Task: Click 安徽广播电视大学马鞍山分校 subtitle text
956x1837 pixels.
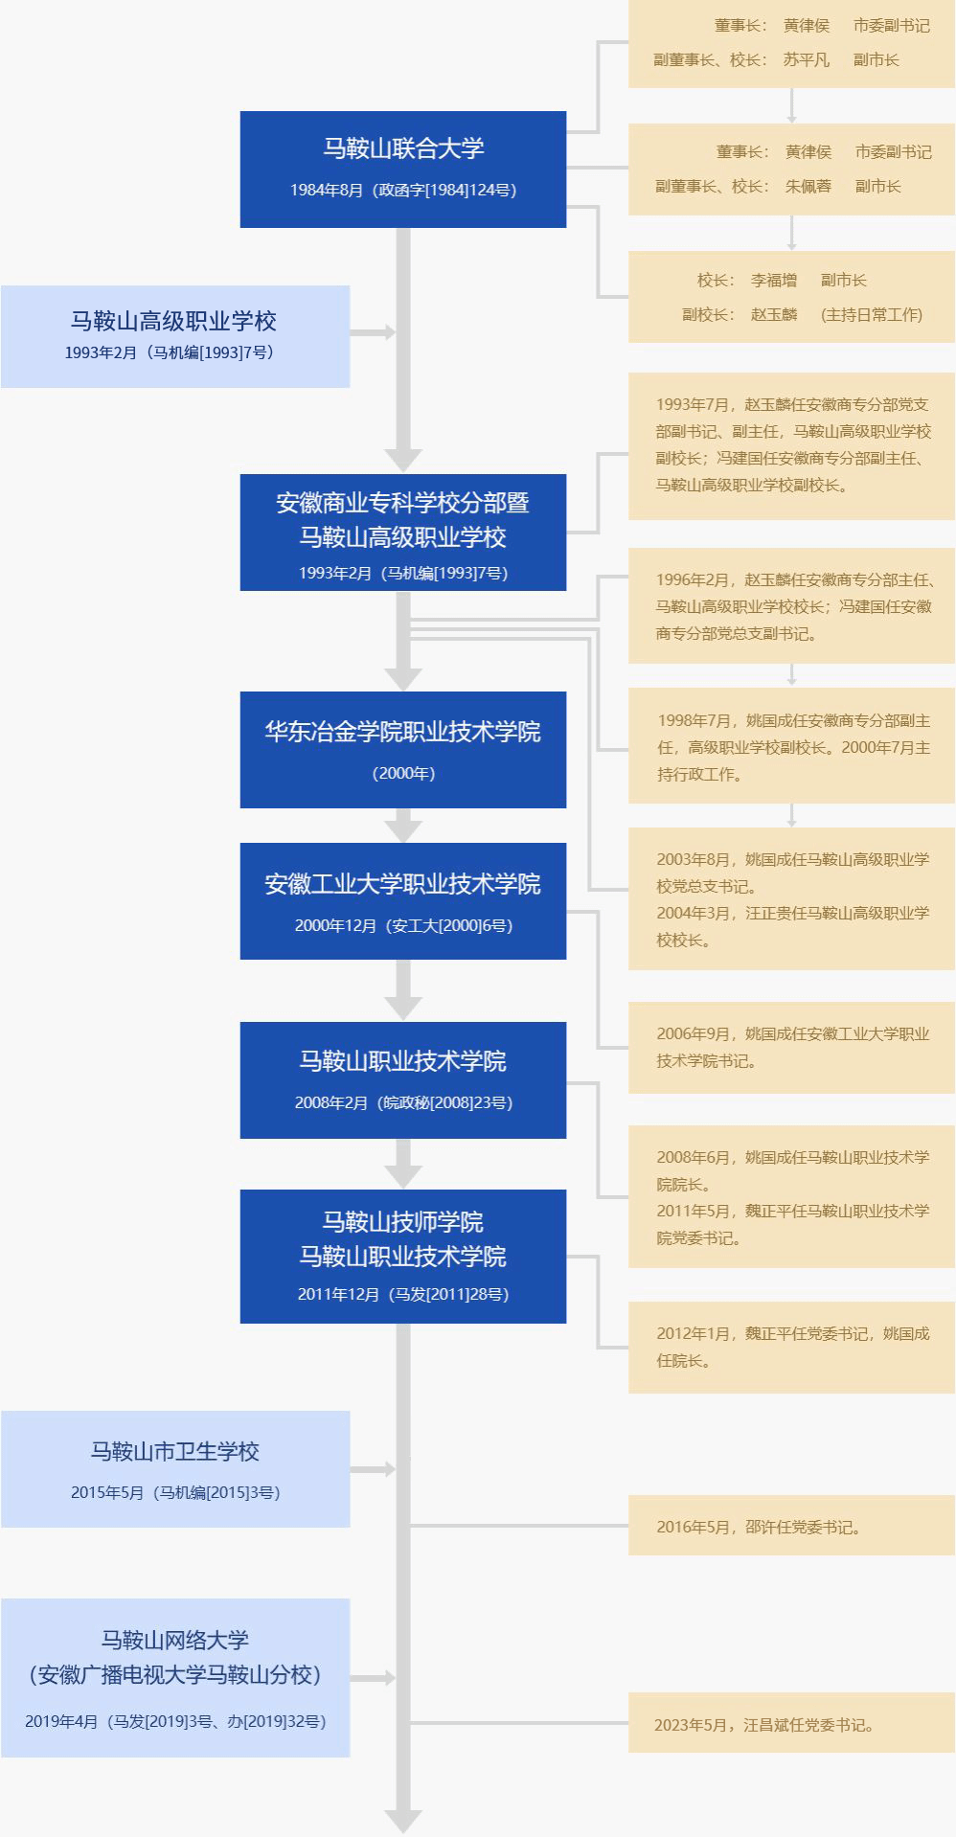Action: (x=175, y=1675)
